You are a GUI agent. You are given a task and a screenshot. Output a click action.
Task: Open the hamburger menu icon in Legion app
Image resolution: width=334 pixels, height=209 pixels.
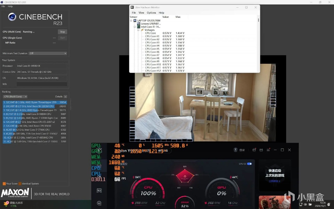click(268, 150)
